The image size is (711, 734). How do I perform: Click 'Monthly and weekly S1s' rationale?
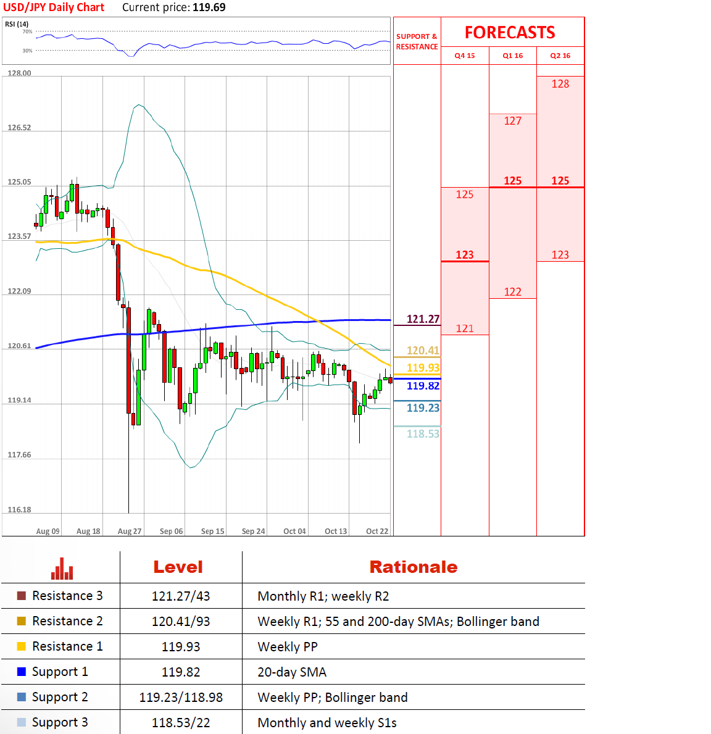click(x=327, y=723)
